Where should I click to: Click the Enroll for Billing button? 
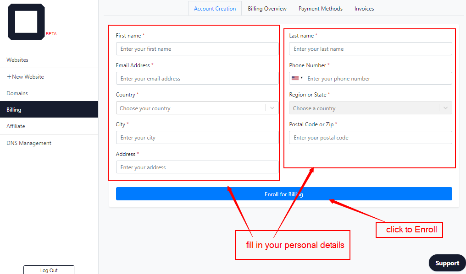284,194
